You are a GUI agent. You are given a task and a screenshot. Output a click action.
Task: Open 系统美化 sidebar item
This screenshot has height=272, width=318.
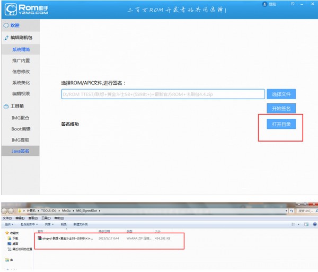click(21, 83)
